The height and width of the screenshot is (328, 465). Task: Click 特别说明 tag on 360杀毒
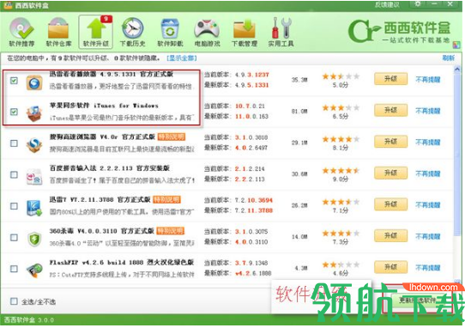[x=171, y=231]
